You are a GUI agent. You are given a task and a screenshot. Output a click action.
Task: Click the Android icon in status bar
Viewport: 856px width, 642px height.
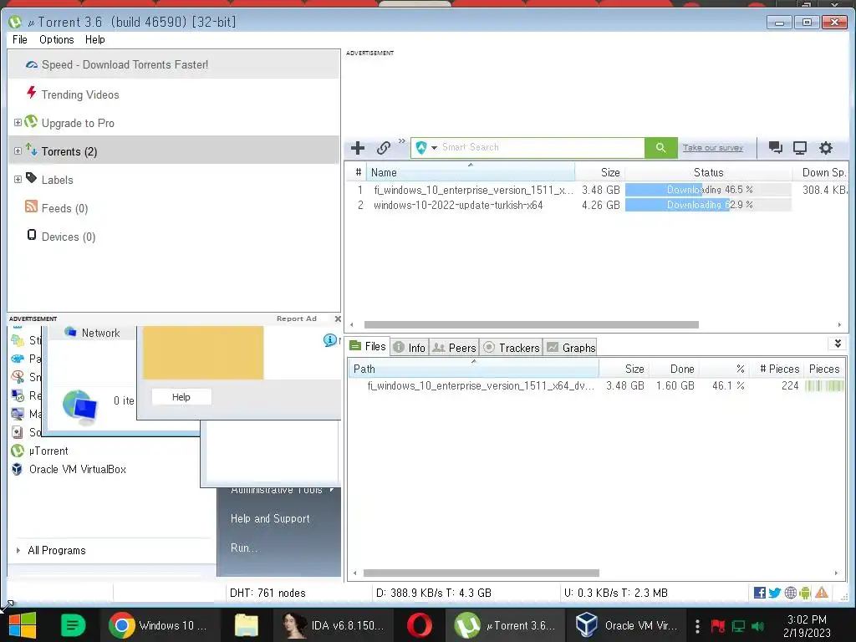tap(805, 593)
